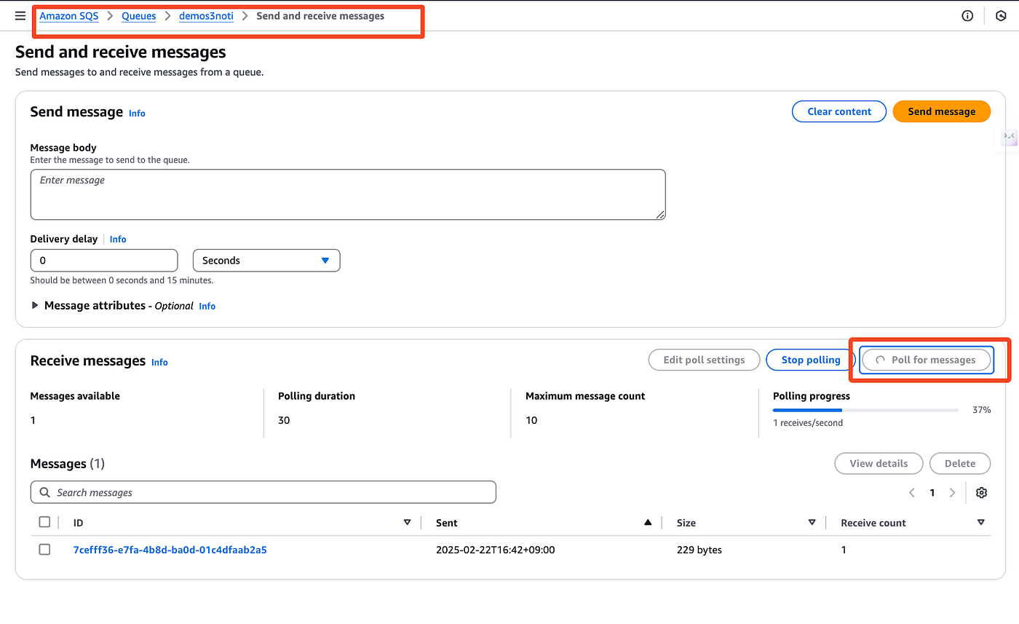This screenshot has width=1019, height=624.
Task: Check the message 7cefff36 row checkbox
Action: (44, 550)
